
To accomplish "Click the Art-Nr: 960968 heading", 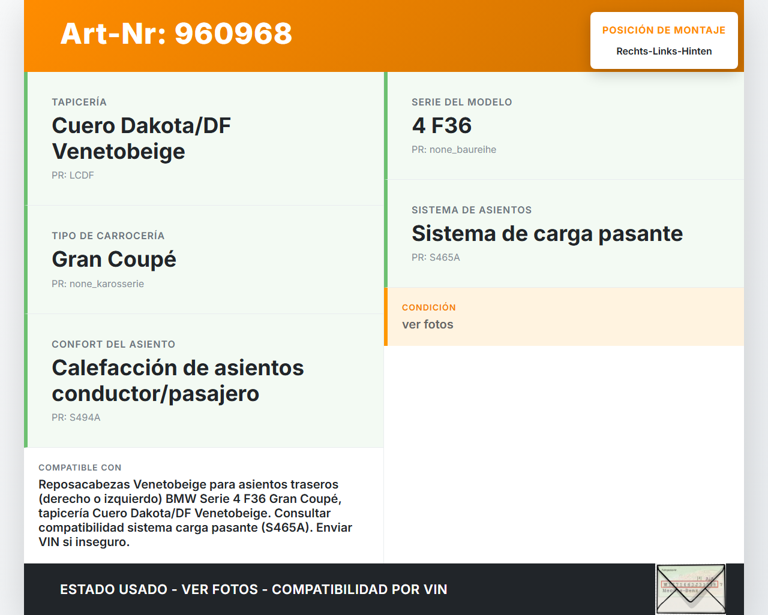I will pos(176,34).
